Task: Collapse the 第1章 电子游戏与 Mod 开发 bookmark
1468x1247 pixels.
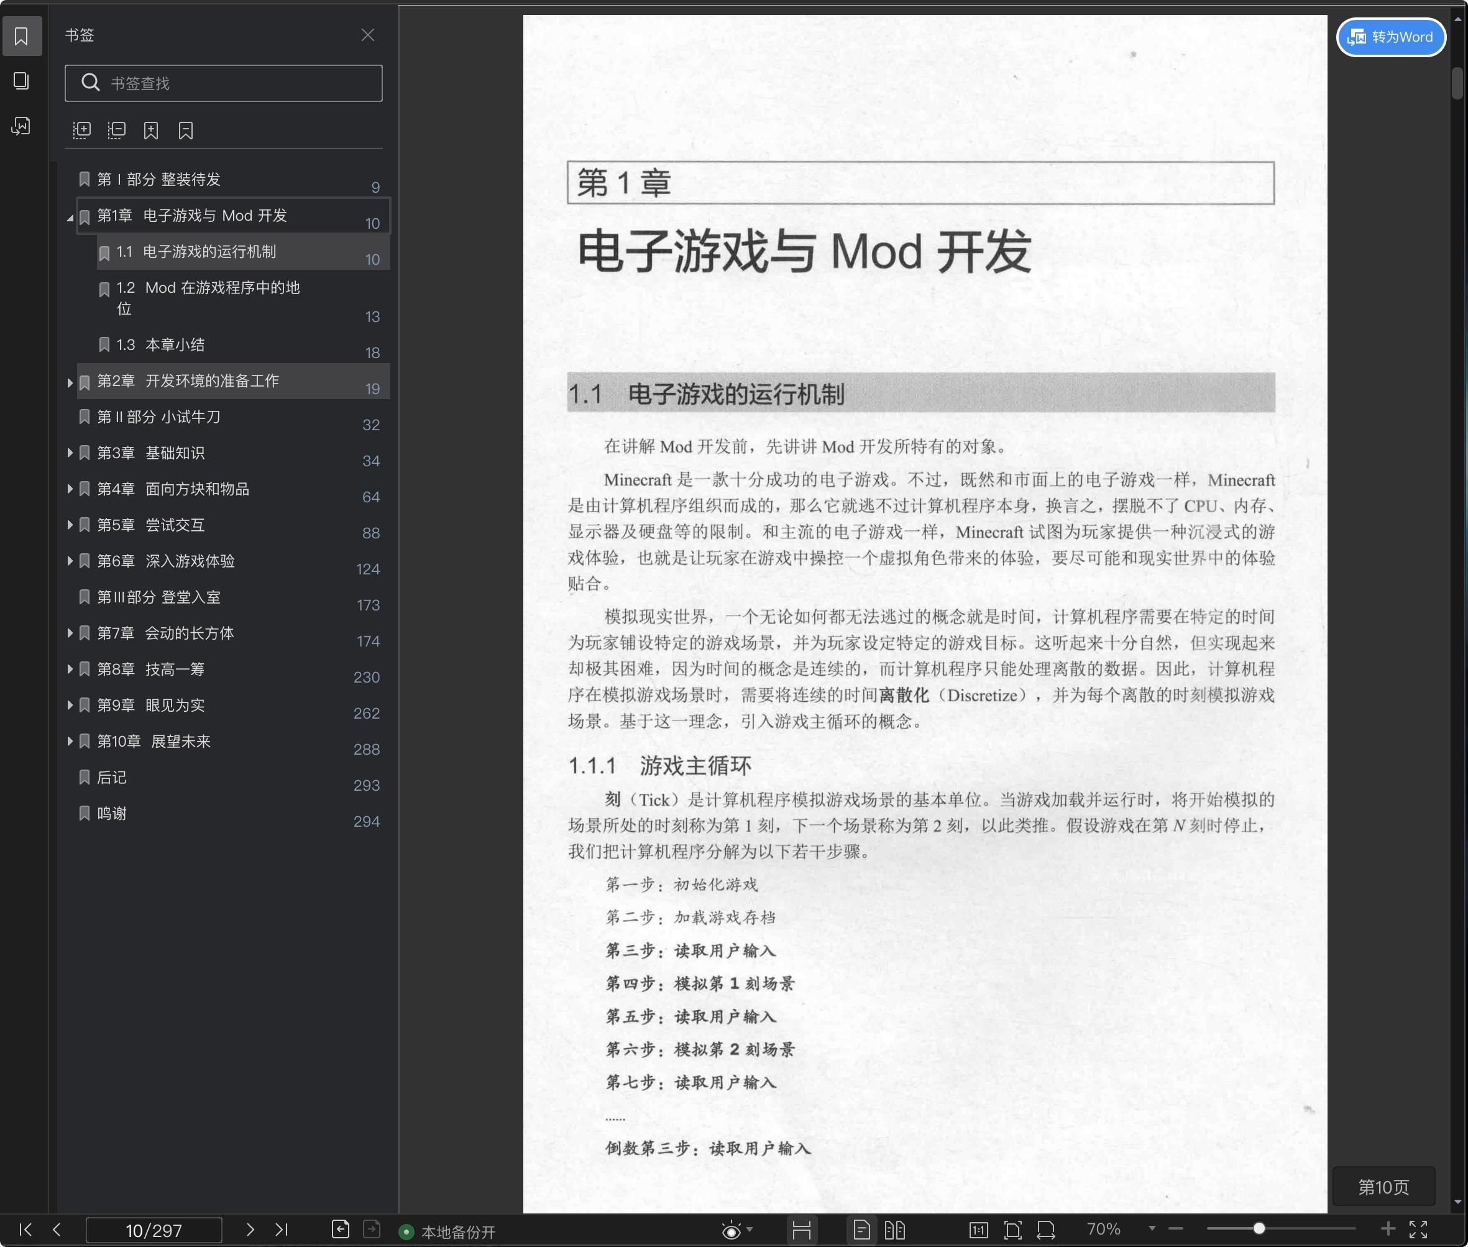Action: pos(70,218)
